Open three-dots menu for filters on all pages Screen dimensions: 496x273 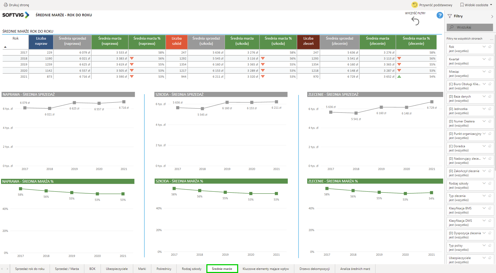491,39
